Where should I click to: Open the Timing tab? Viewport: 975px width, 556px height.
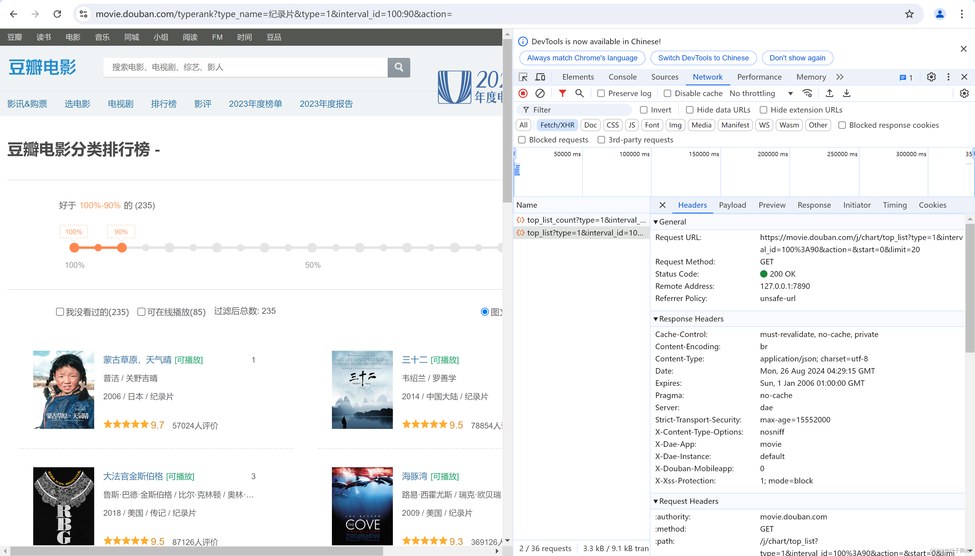895,206
